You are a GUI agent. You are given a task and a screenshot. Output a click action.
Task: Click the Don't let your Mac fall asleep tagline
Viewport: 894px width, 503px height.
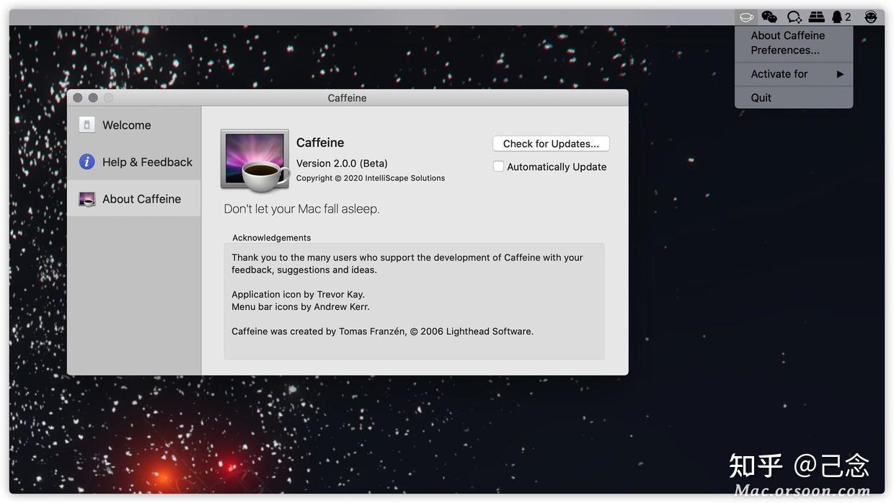pyautogui.click(x=301, y=209)
